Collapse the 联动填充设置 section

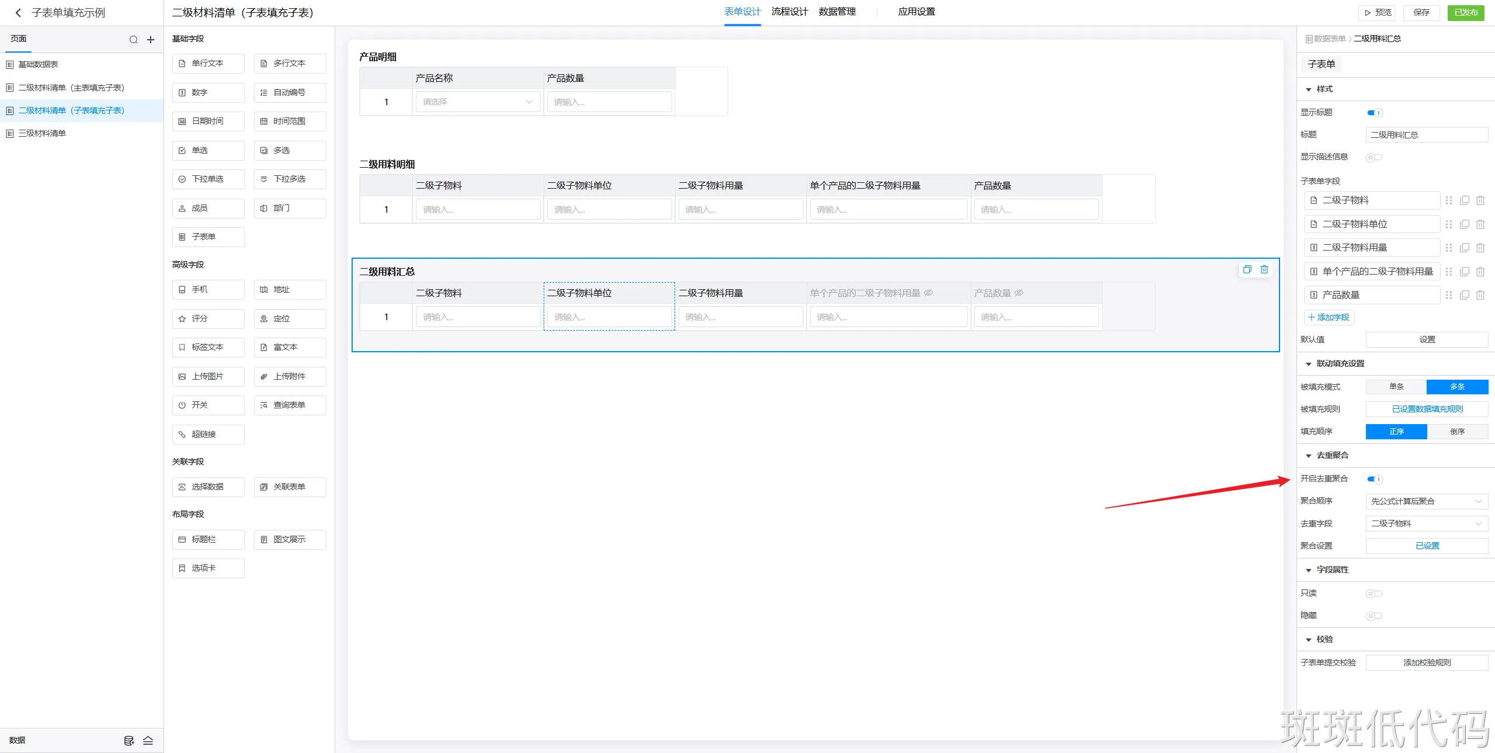coord(1309,364)
